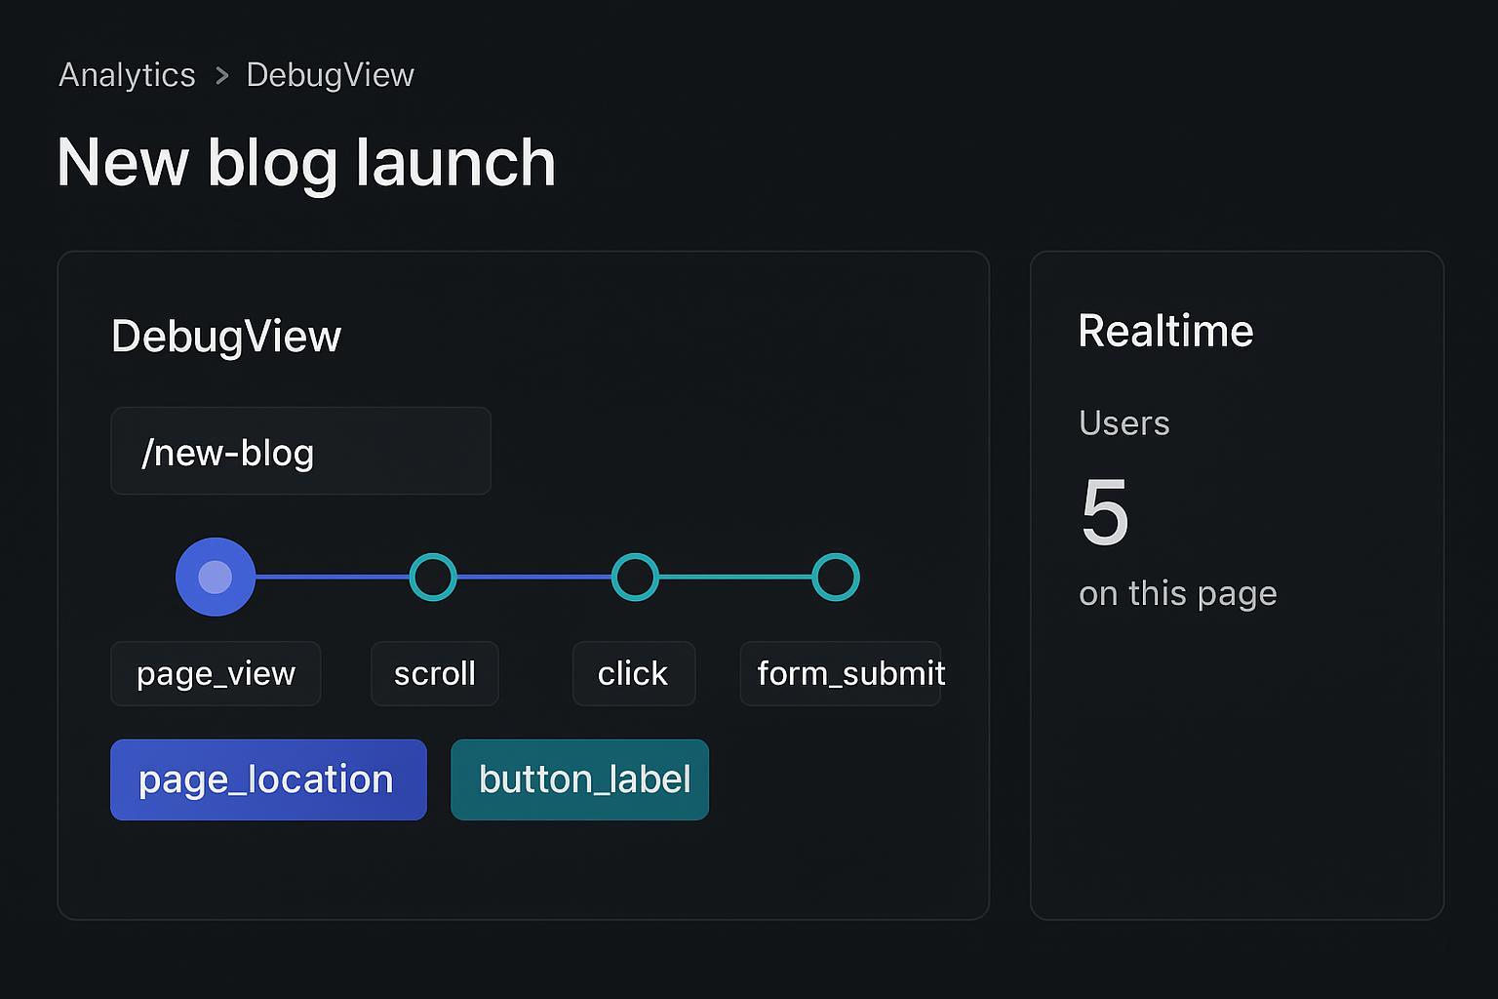Click the teal outlined node before form_submit
The image size is (1498, 999).
(x=635, y=577)
